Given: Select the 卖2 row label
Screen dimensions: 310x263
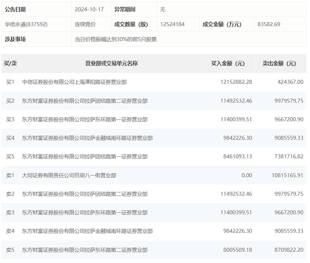Looking at the screenshot, I should [x=10, y=194].
